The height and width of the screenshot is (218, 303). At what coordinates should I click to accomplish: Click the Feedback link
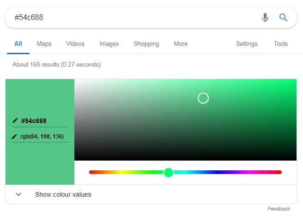pyautogui.click(x=279, y=209)
